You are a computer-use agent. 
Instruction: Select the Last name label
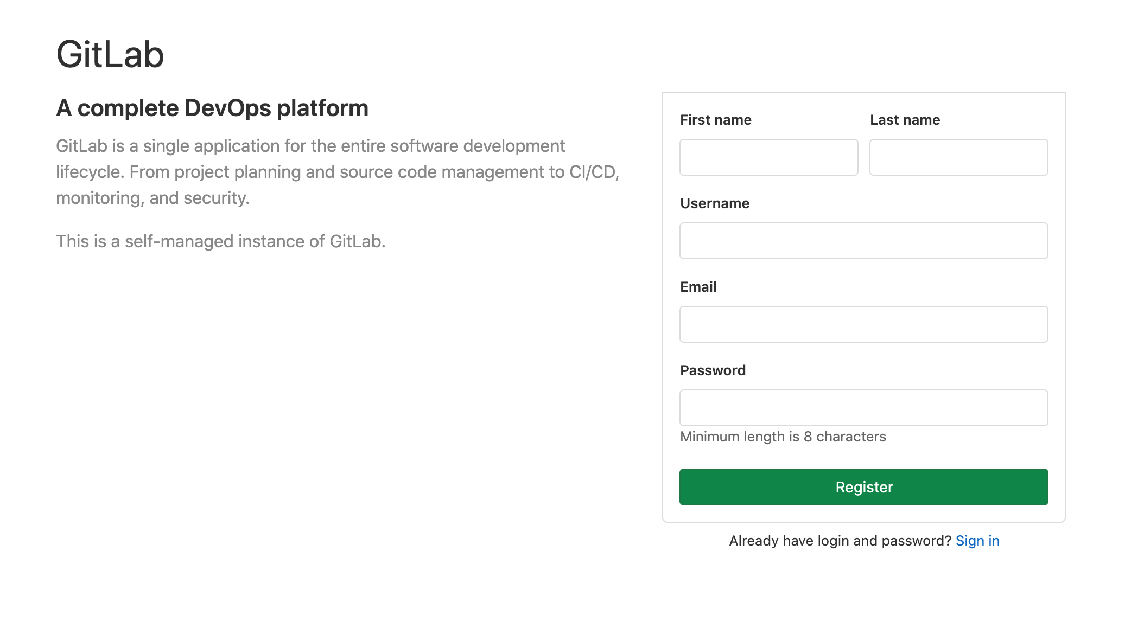(905, 120)
